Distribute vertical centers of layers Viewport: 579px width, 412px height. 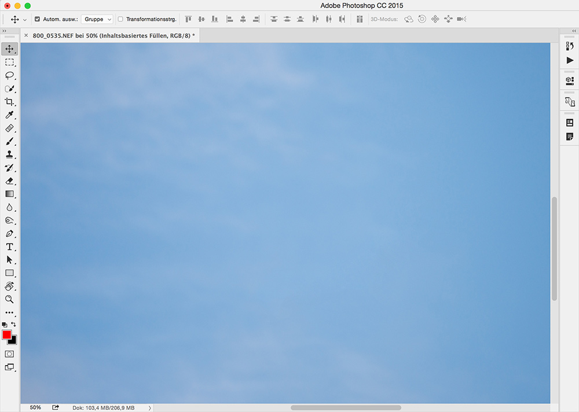(287, 19)
